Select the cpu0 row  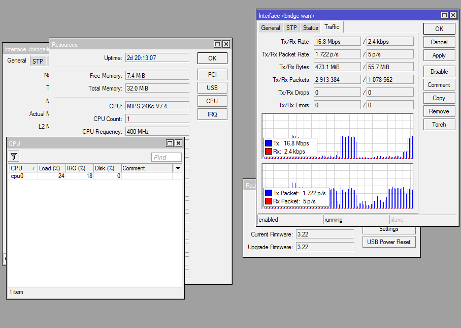(x=18, y=176)
